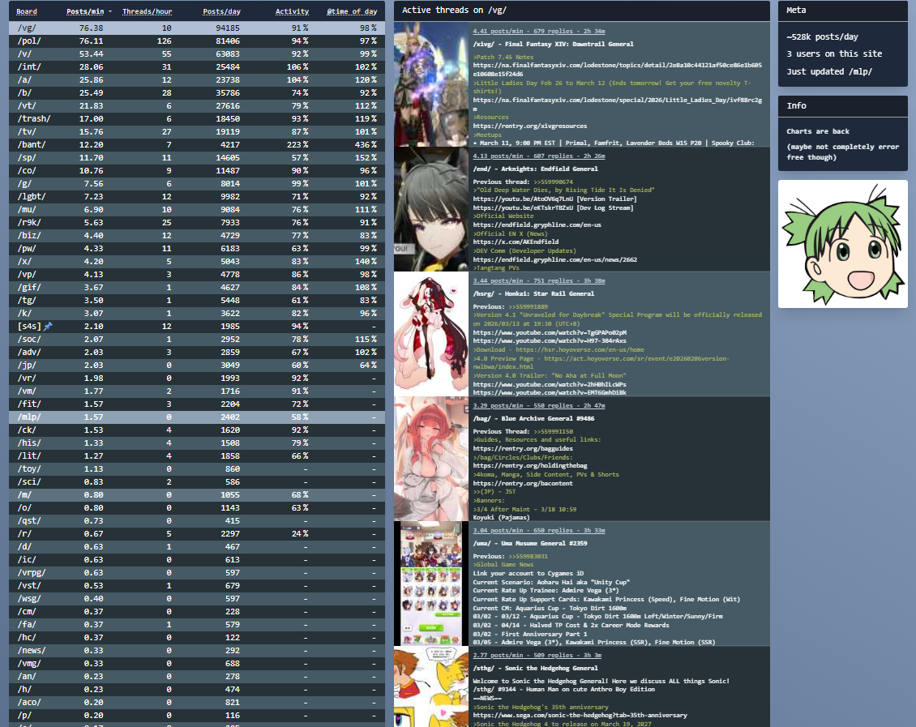Open the Blue Archive thread thumbnail
Screen dimensions: 916x727
coord(430,458)
